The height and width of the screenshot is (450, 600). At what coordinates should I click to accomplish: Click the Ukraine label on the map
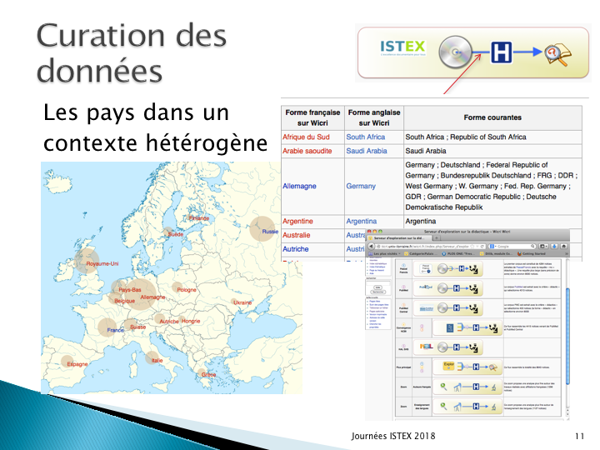tap(242, 302)
